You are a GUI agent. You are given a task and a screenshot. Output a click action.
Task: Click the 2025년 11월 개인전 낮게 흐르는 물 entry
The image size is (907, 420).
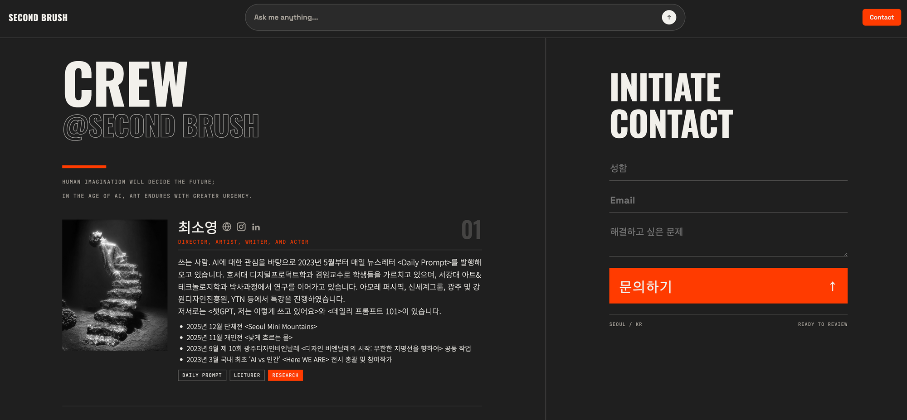pos(239,338)
